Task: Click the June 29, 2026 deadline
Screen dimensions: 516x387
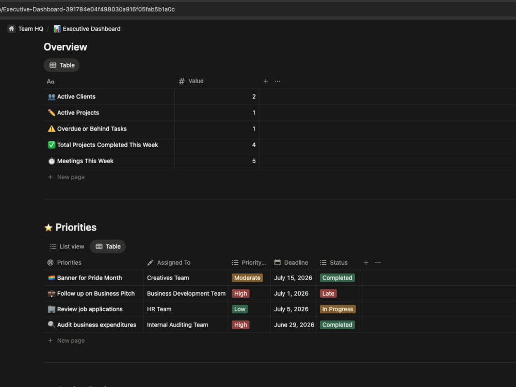Action: point(294,325)
